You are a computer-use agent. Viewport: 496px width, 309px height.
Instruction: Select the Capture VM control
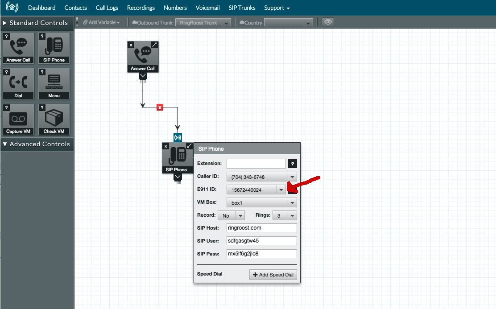(18, 119)
